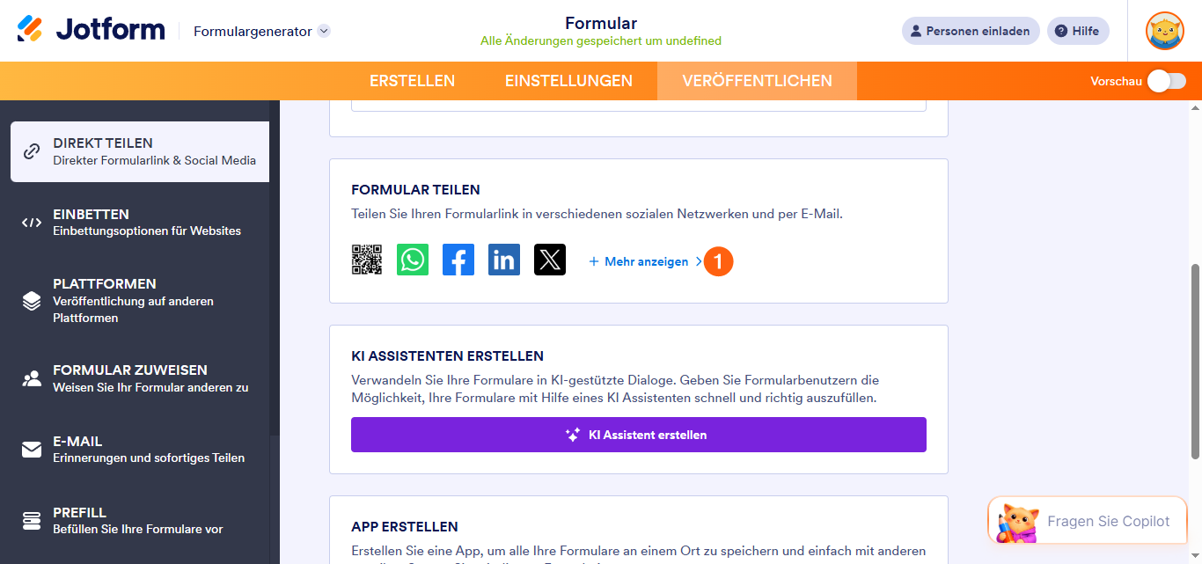The height and width of the screenshot is (564, 1202).
Task: Click the Formular title text
Action: [x=601, y=23]
